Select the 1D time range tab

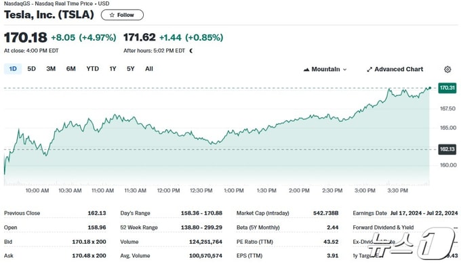[13, 69]
